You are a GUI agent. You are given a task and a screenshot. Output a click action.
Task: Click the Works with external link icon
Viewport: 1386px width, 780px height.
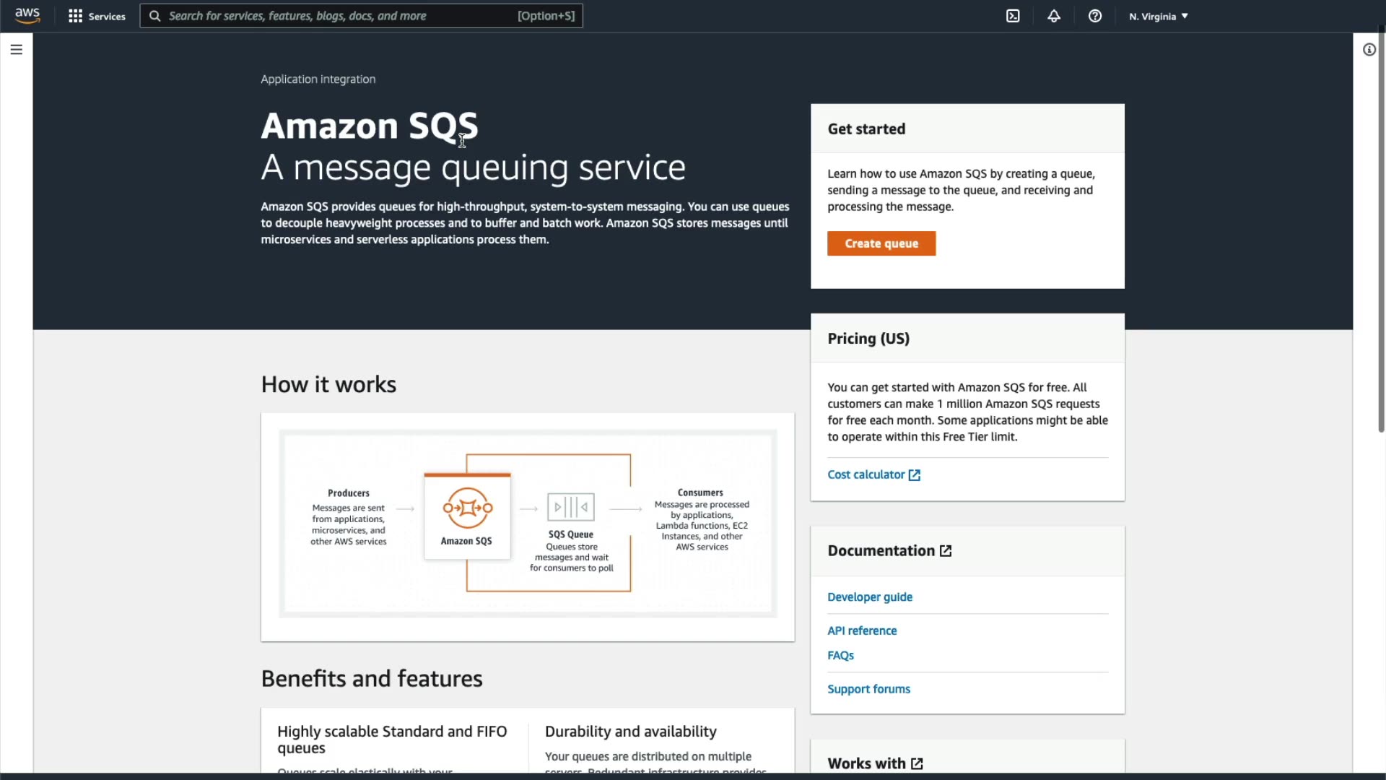917,763
